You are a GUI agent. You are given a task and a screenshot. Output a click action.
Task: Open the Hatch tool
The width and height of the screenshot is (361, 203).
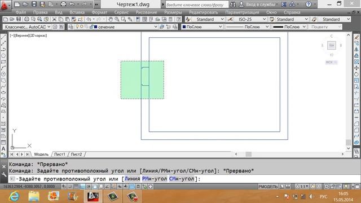point(3,124)
